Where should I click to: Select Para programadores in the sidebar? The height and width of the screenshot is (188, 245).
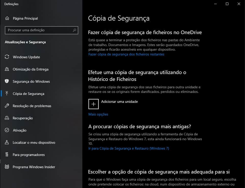pyautogui.click(x=29, y=155)
